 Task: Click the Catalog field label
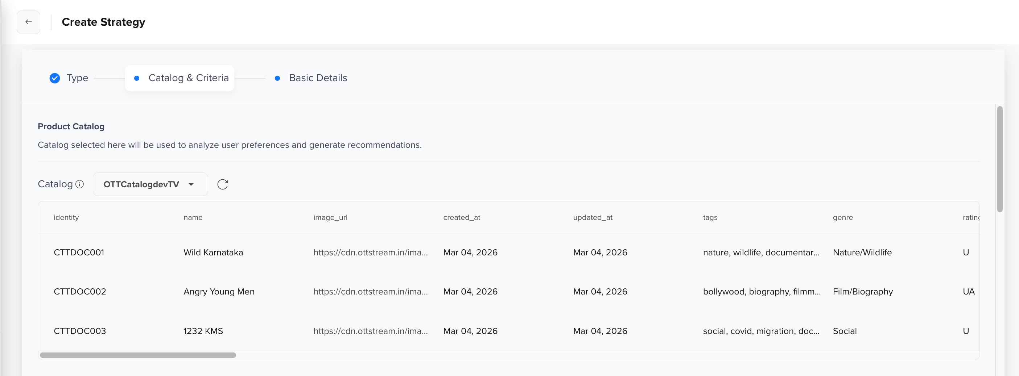point(55,184)
